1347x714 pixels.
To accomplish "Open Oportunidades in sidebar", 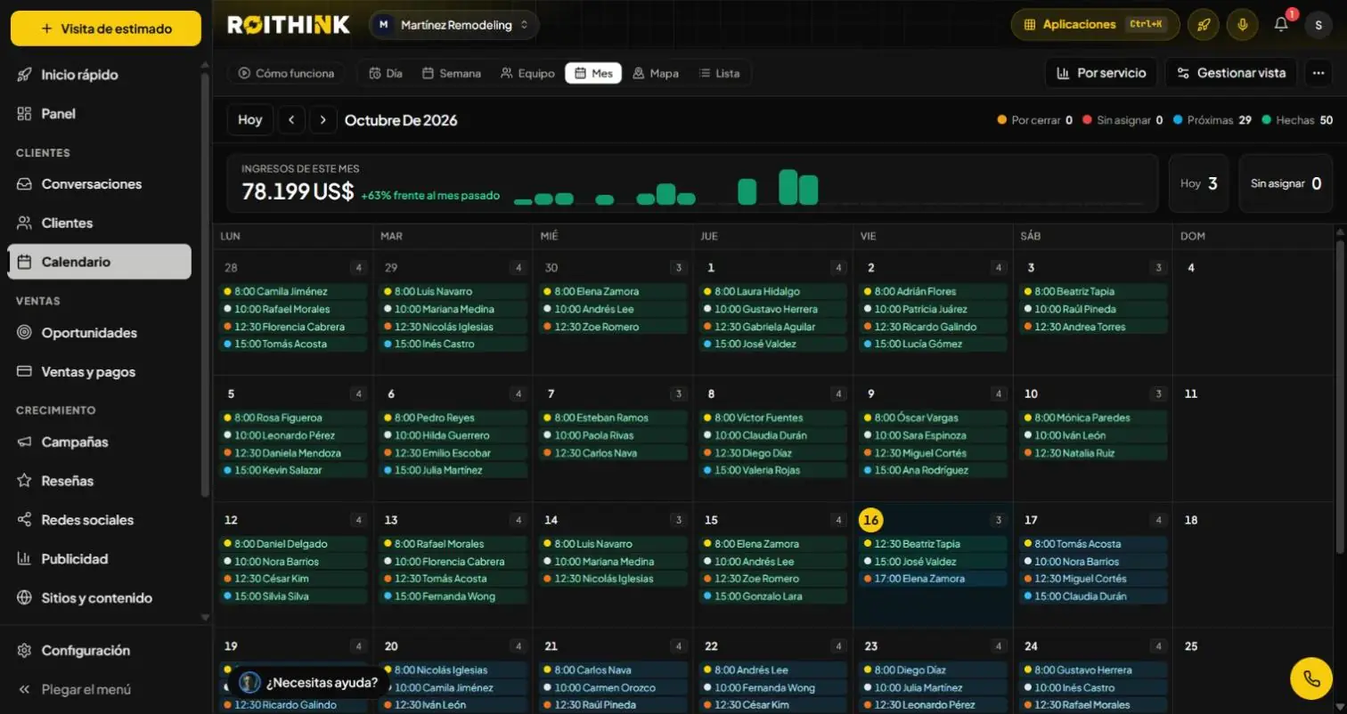I will 100,333.
